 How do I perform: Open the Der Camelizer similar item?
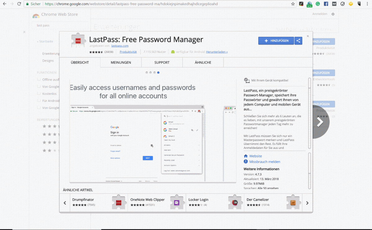point(273,202)
